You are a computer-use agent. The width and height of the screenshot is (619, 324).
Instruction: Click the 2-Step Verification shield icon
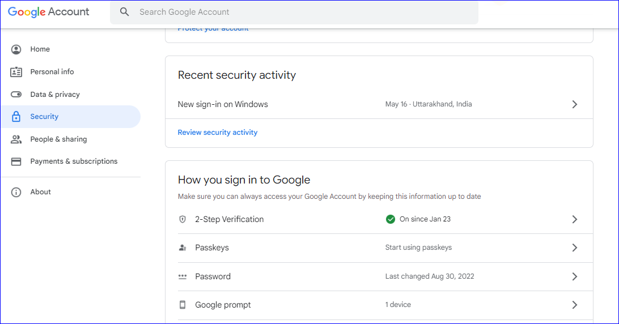183,219
